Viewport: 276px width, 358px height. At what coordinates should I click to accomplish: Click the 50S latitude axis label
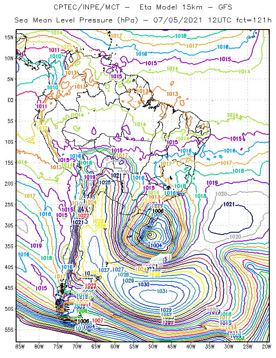tap(9, 309)
